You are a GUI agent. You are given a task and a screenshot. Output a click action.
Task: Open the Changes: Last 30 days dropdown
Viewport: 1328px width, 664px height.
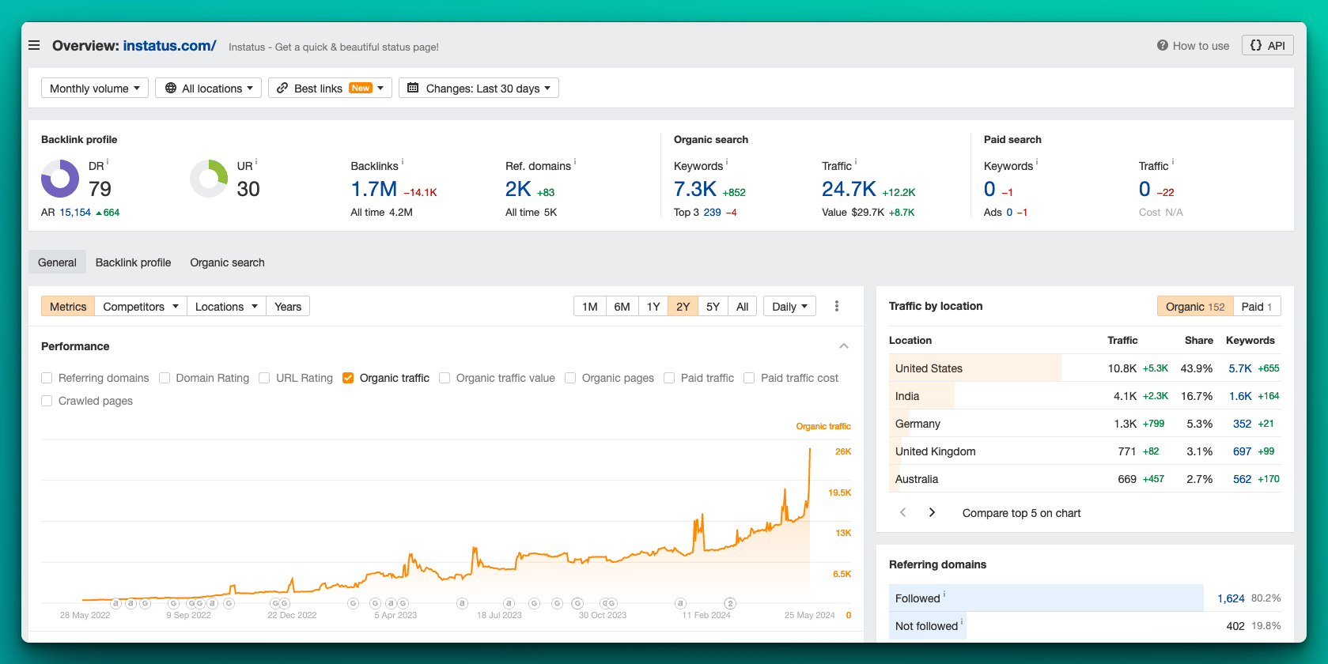479,88
